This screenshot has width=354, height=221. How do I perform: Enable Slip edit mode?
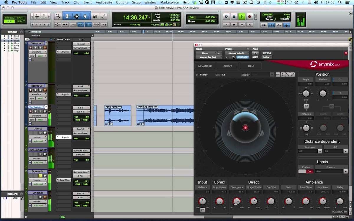click(9, 21)
